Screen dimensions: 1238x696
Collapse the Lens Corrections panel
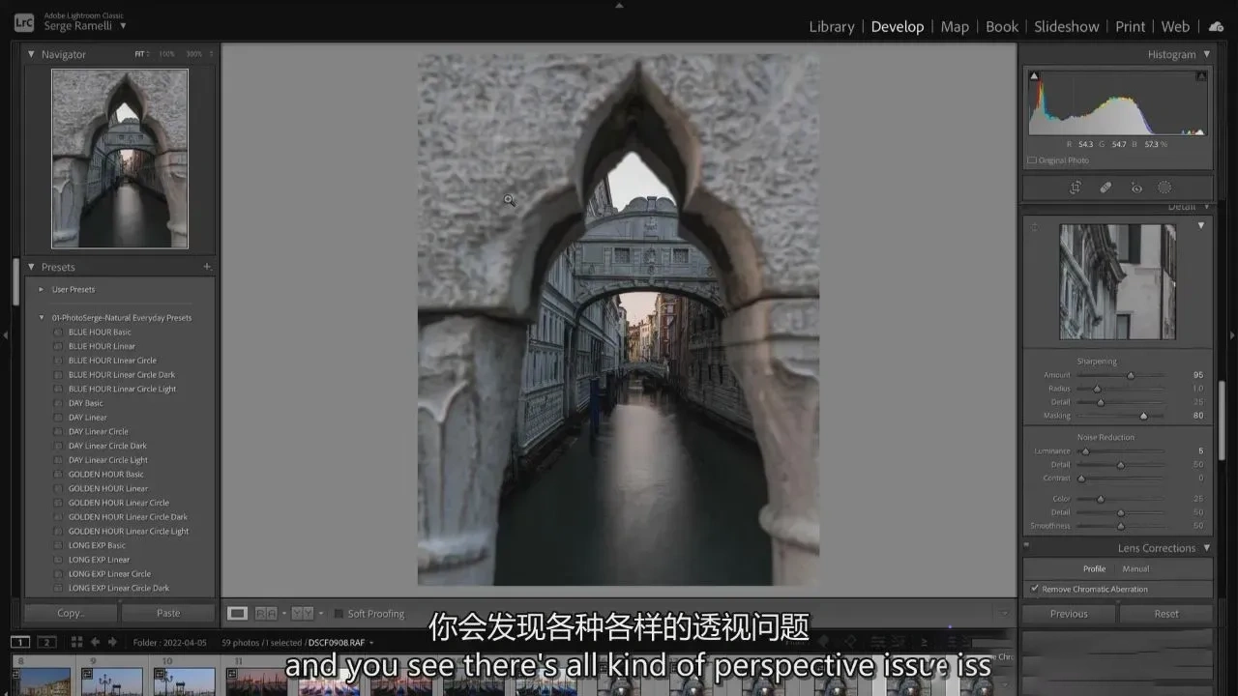[1206, 548]
